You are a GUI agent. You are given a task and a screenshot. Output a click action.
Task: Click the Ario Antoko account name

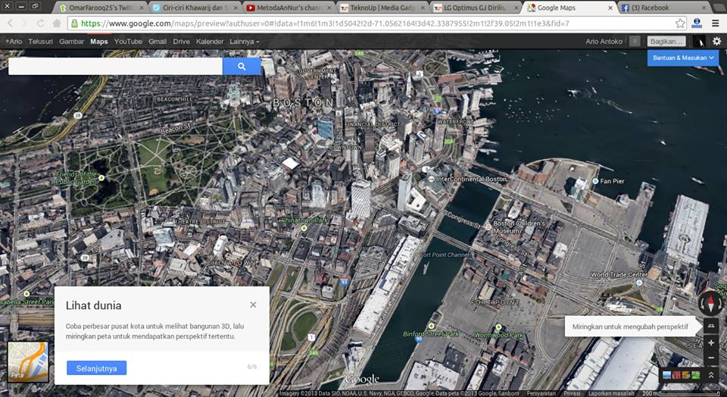[x=604, y=41]
